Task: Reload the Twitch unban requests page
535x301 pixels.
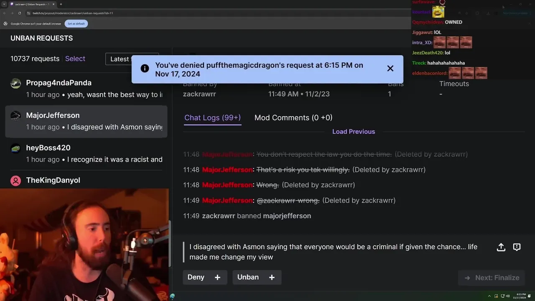Action: (x=19, y=13)
